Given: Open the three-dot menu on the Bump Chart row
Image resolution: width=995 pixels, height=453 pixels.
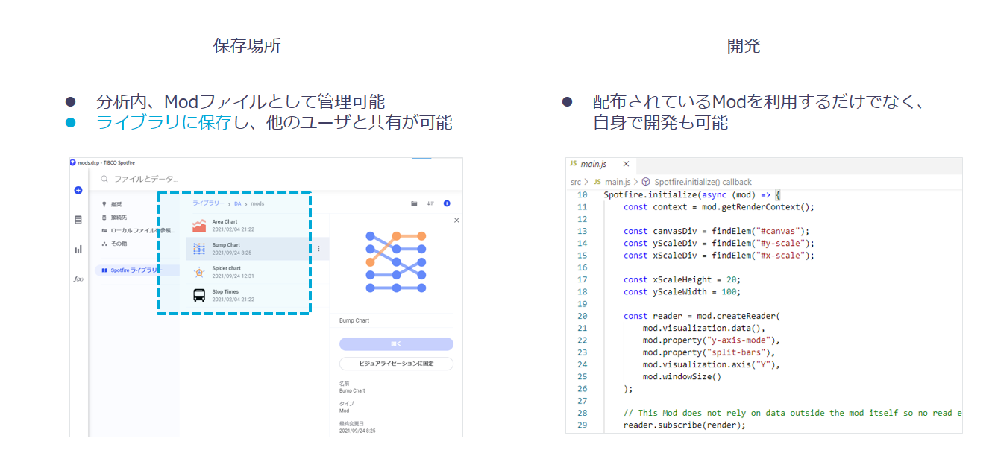Looking at the screenshot, I should coord(319,249).
